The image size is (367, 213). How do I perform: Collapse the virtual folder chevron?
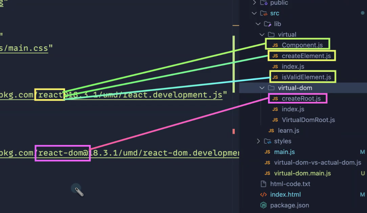(x=262, y=34)
